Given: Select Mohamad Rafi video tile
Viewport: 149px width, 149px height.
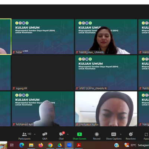Looking at the screenshot, I should (43, 109).
